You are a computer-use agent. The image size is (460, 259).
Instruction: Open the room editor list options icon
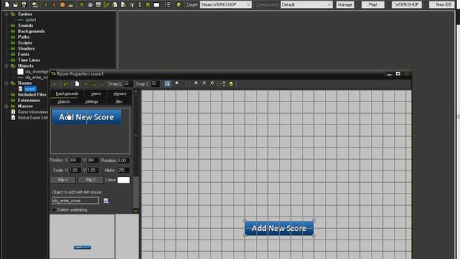pos(223,84)
